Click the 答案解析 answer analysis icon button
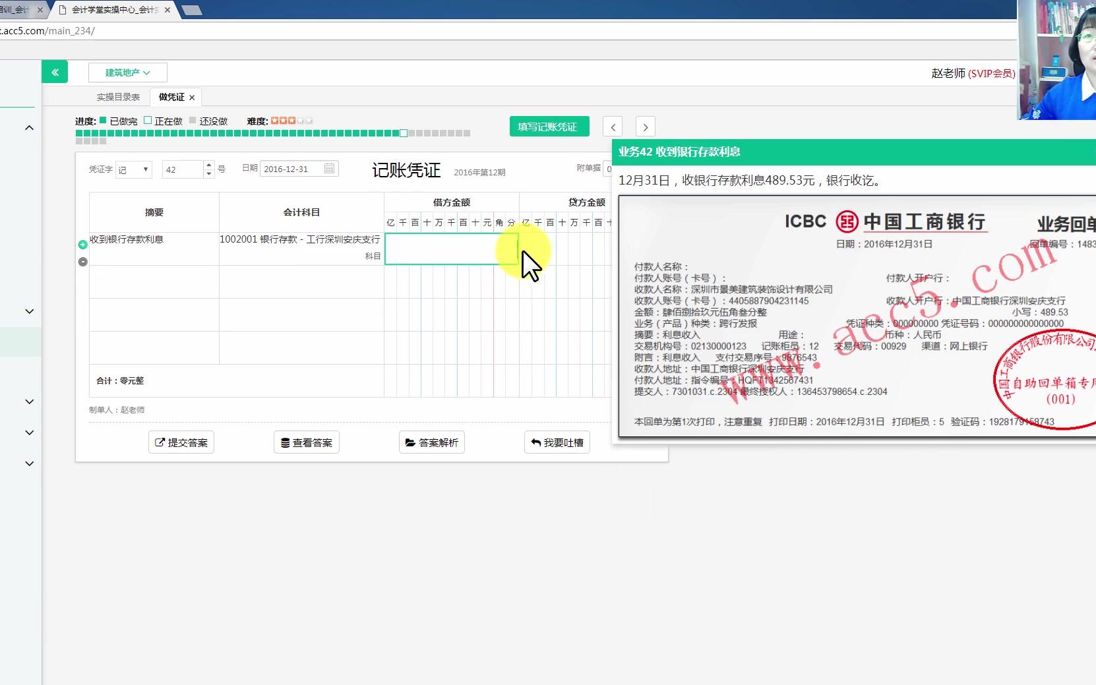Image resolution: width=1096 pixels, height=685 pixels. tap(431, 442)
